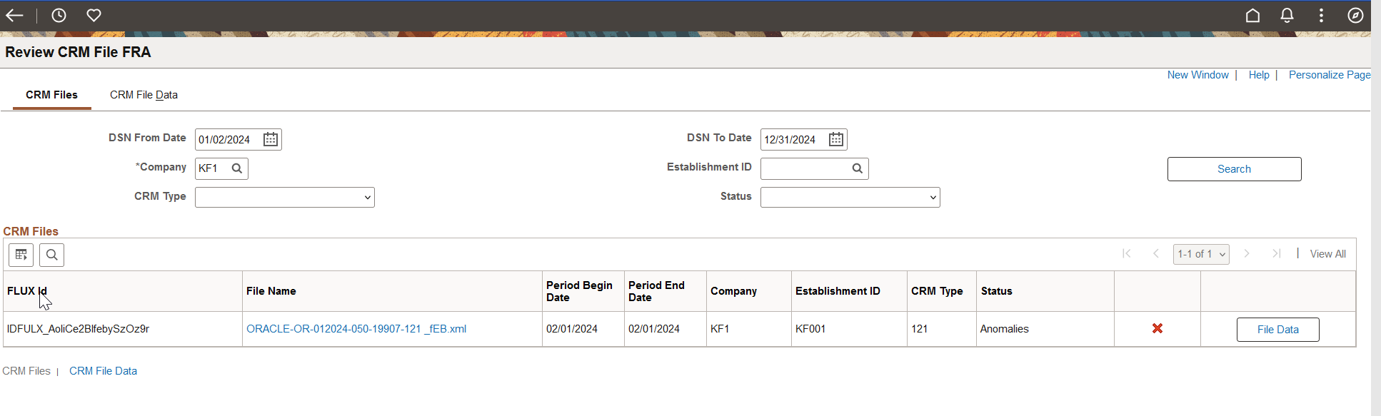Switch to the CRM Files tab
This screenshot has height=416, width=1381.
(x=51, y=95)
